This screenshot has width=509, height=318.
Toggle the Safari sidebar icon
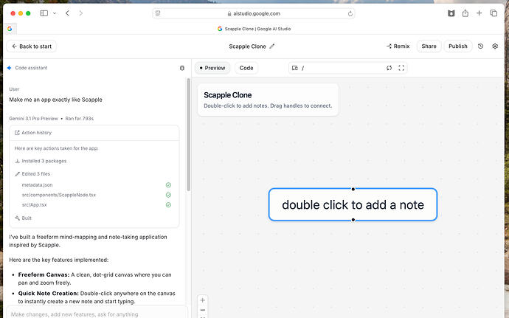point(44,13)
